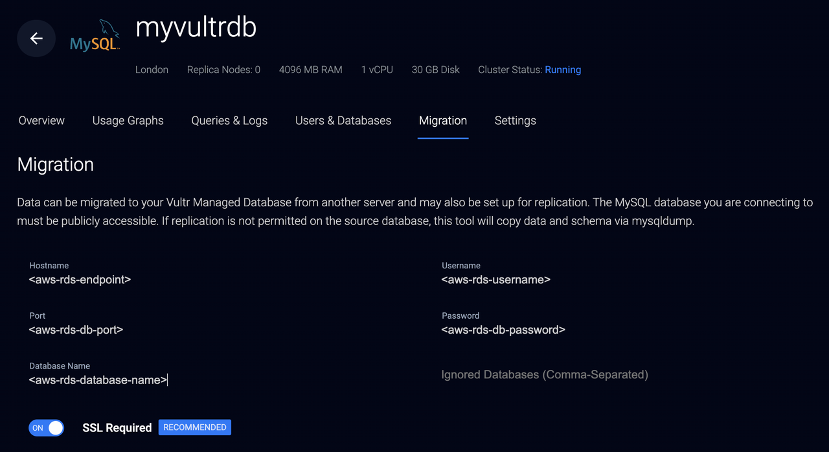
Task: Click the MySQL dolphin logo
Action: click(95, 36)
